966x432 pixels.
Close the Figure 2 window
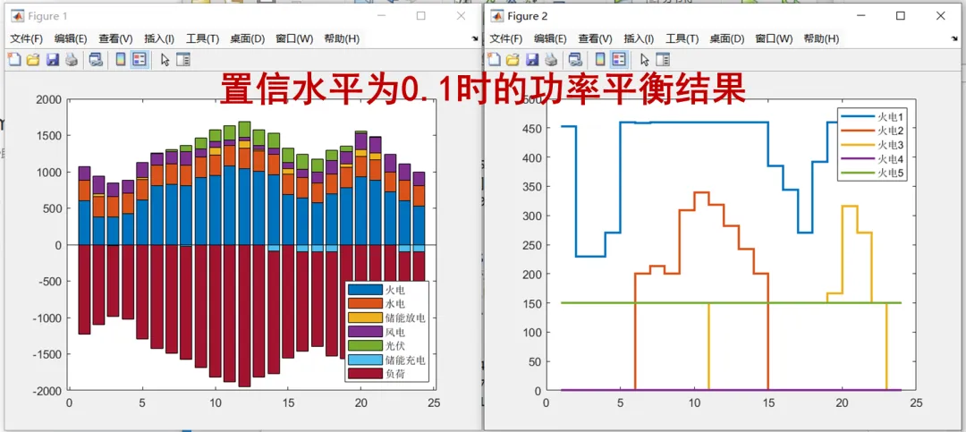[940, 16]
